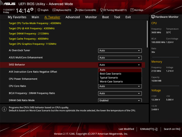Switch to the Main tab
The height and width of the screenshot is (137, 182).
point(35,17)
